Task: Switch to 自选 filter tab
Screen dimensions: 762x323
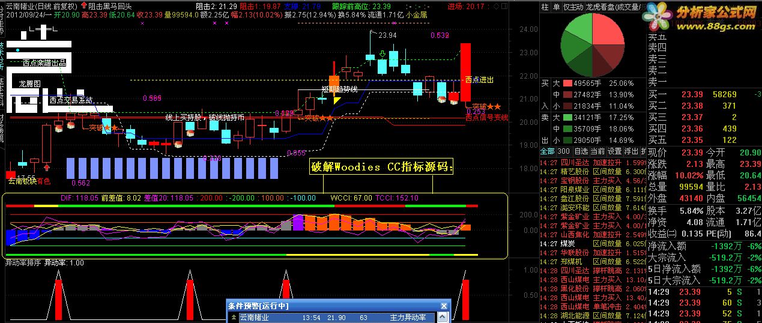Action: [x=581, y=151]
